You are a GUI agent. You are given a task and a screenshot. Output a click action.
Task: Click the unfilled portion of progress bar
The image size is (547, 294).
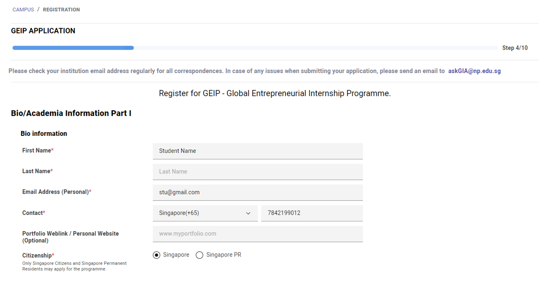pyautogui.click(x=316, y=48)
